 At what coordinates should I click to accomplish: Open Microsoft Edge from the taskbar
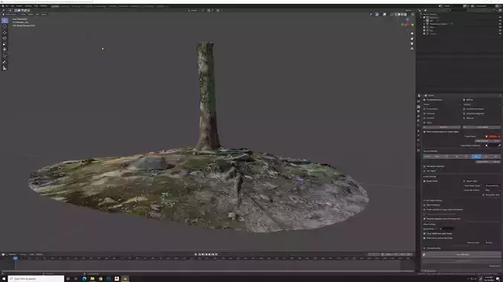pos(84,279)
